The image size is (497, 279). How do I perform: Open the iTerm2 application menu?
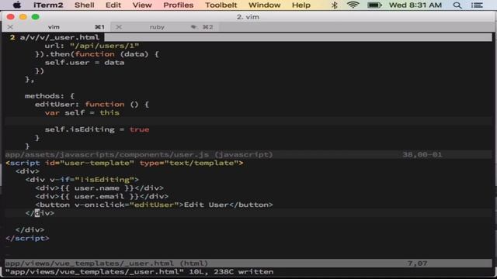pos(48,5)
